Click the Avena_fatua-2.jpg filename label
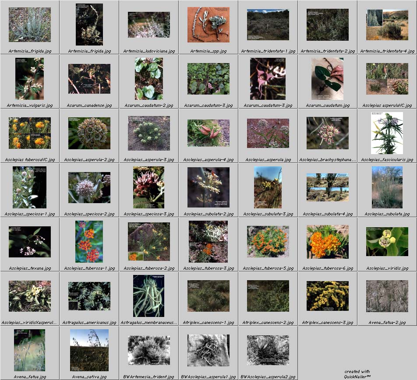417x380 pixels. pyautogui.click(x=387, y=323)
